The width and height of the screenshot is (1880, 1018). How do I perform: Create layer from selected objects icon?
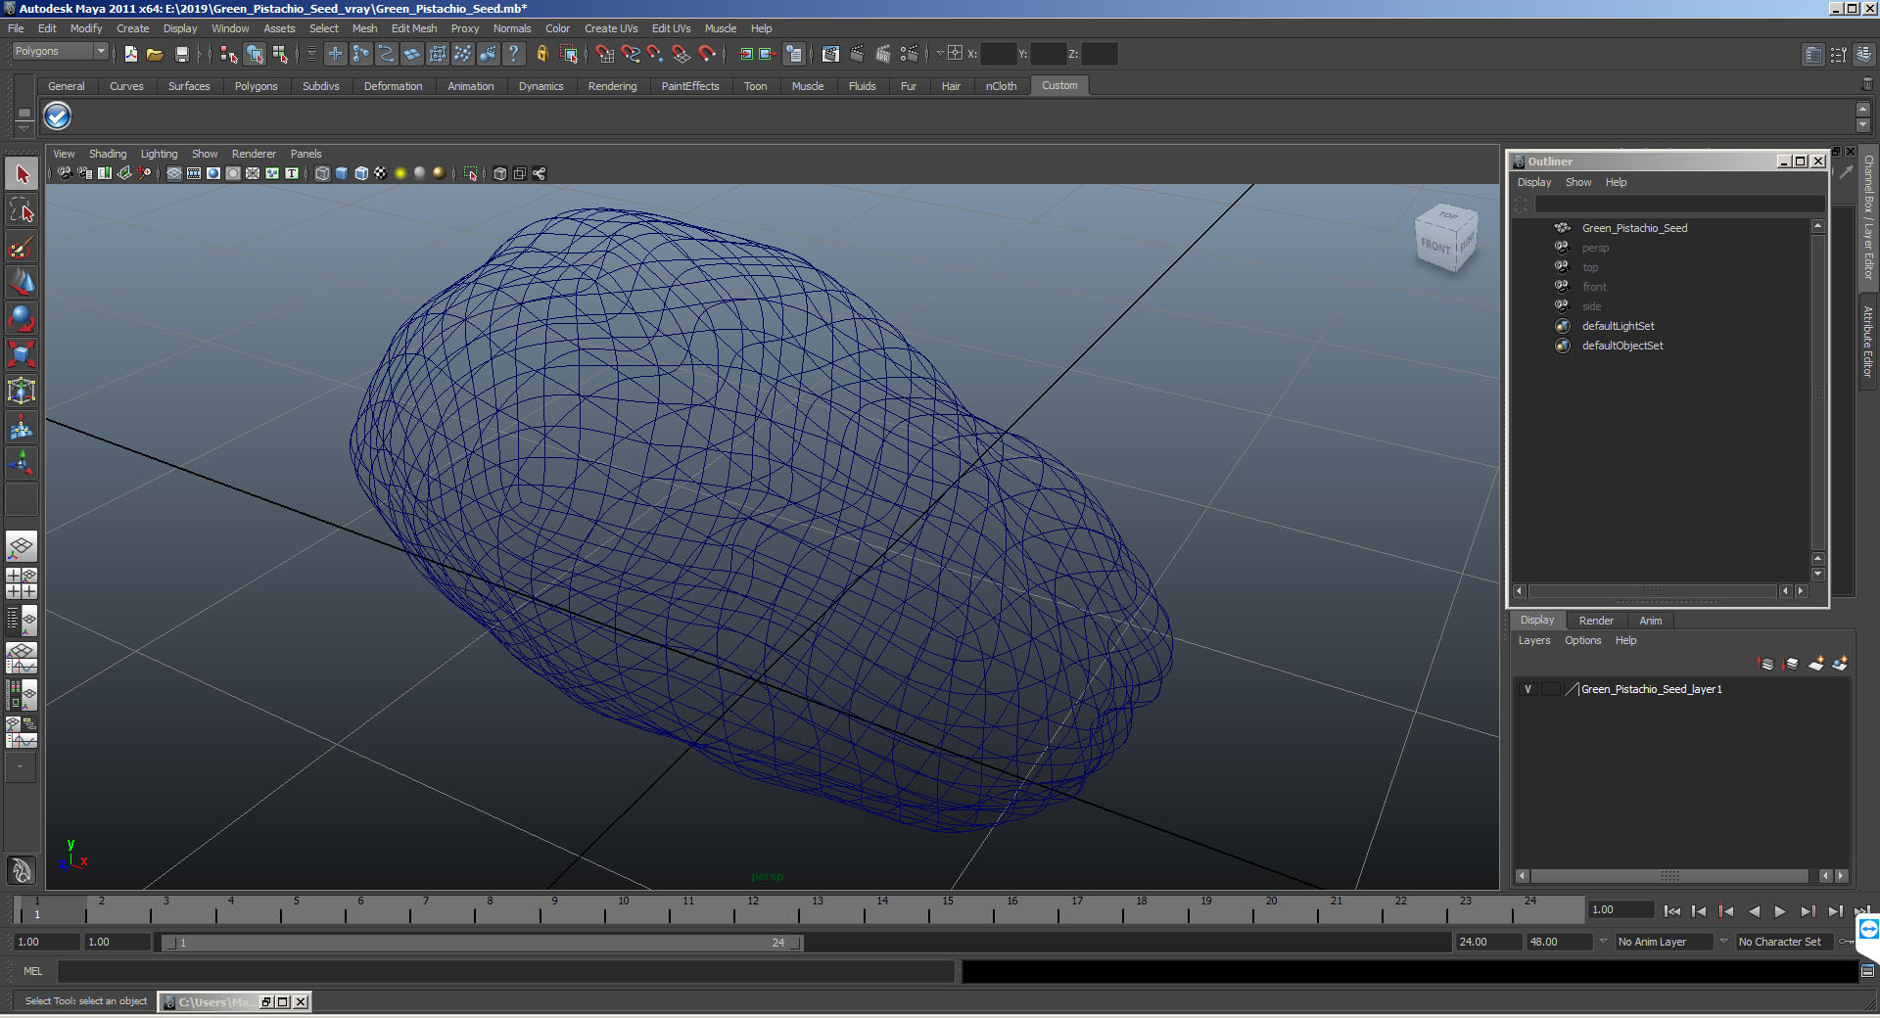point(1840,664)
